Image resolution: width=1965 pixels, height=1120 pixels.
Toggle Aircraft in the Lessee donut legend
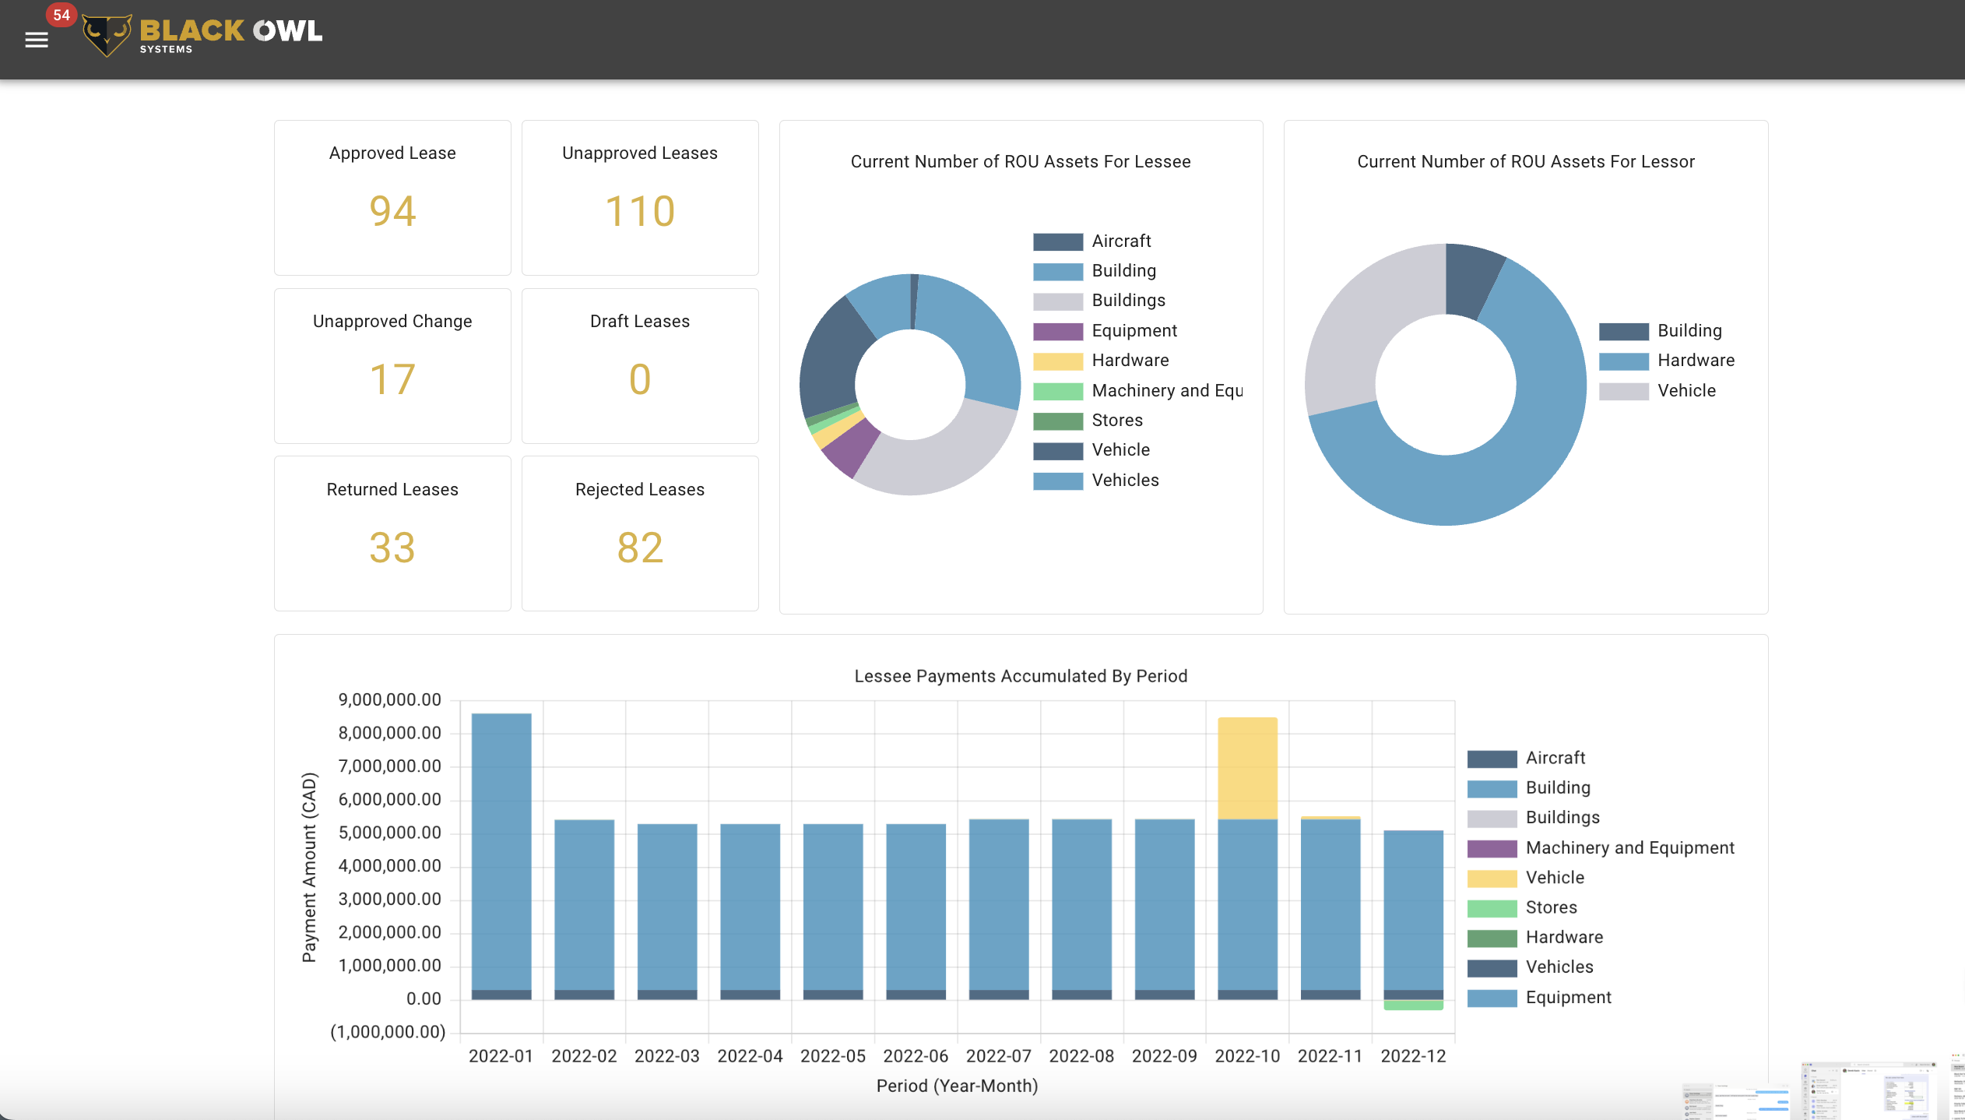coord(1120,241)
